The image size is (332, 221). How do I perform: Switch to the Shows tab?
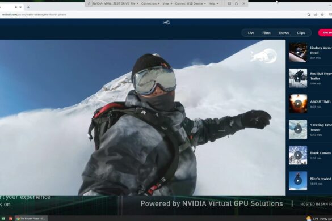[x=284, y=33]
